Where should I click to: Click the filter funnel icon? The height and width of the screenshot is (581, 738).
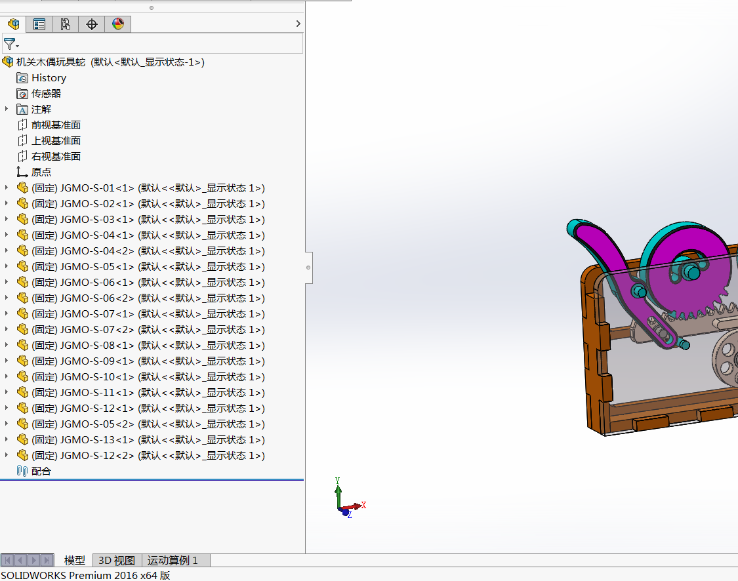pyautogui.click(x=10, y=44)
